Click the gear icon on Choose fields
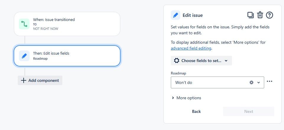 tap(177, 61)
